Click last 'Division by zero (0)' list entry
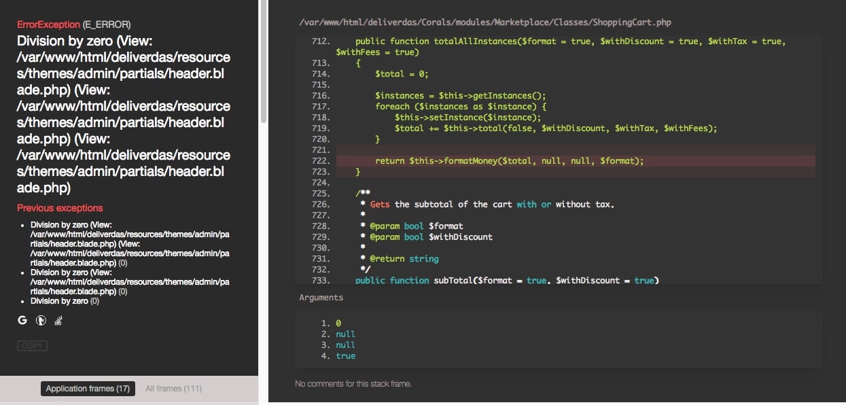846x405 pixels. (65, 301)
